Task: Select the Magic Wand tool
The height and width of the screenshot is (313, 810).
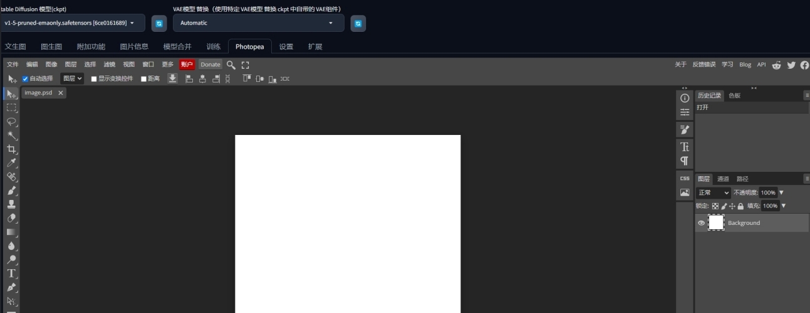Action: (x=12, y=136)
